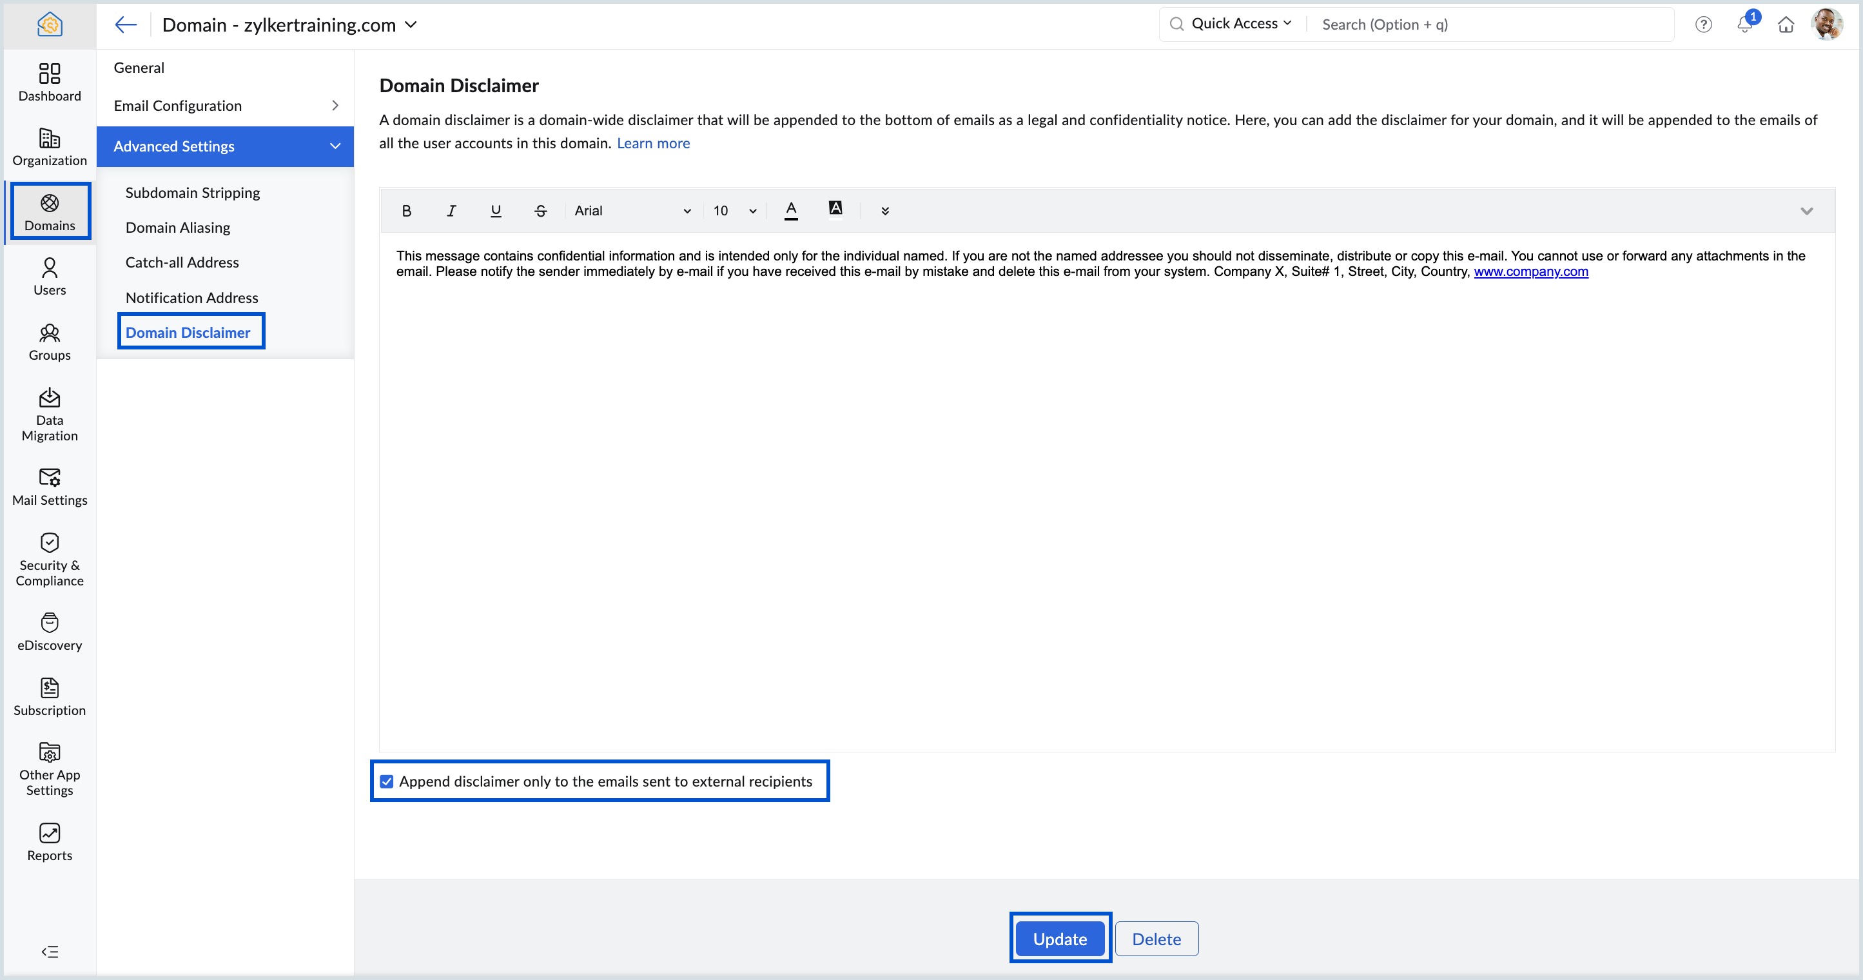Image resolution: width=1863 pixels, height=980 pixels.
Task: Click the home icon in header
Action: pyautogui.click(x=1786, y=24)
